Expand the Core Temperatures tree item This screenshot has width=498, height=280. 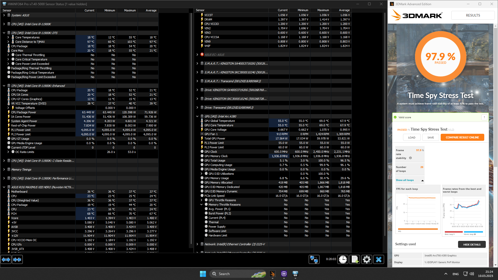pos(8,37)
